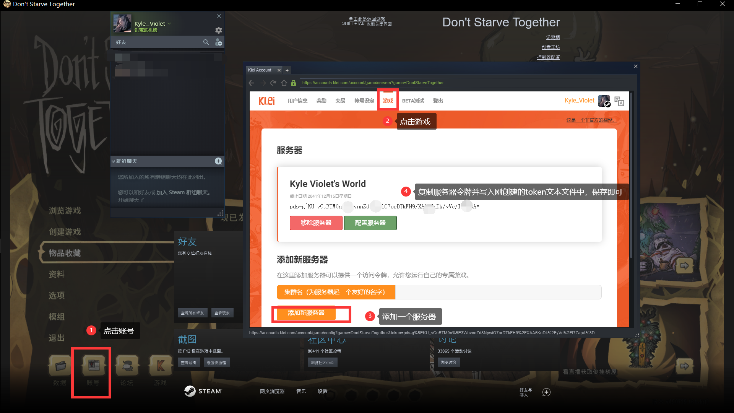The height and width of the screenshot is (413, 734).
Task: Select the 游戏 tab on Klei site
Action: click(388, 101)
